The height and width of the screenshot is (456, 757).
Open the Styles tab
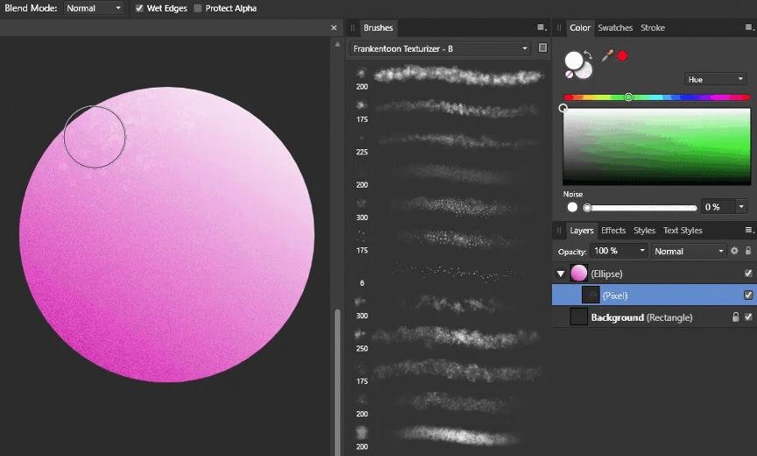645,231
